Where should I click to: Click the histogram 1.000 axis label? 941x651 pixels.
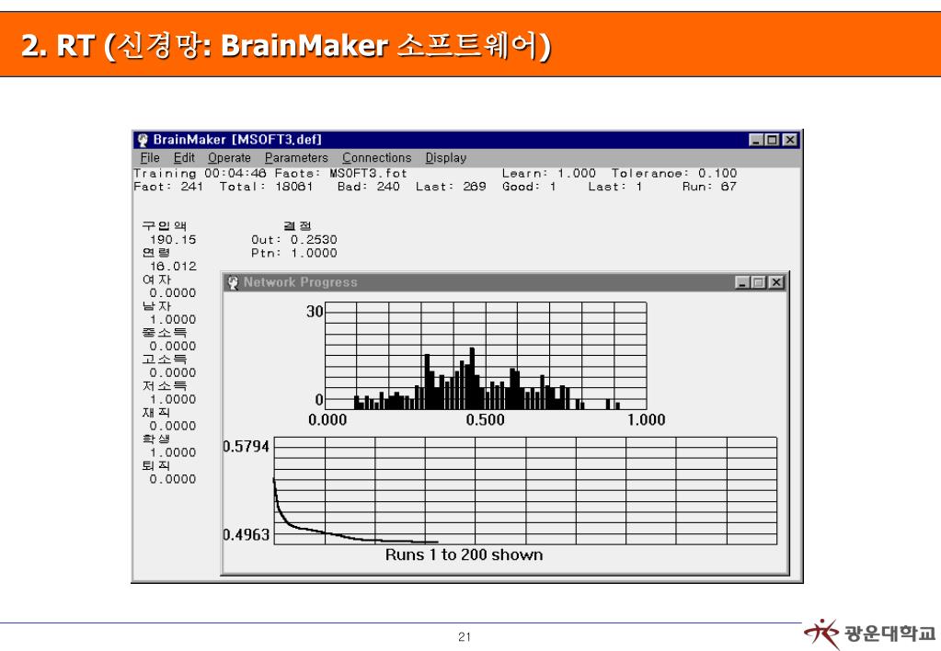point(647,419)
